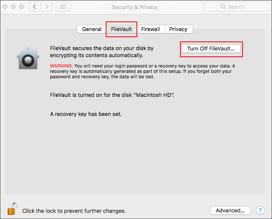This screenshot has height=219, width=272.
Task: Click the green zoom window button
Action: point(21,7)
